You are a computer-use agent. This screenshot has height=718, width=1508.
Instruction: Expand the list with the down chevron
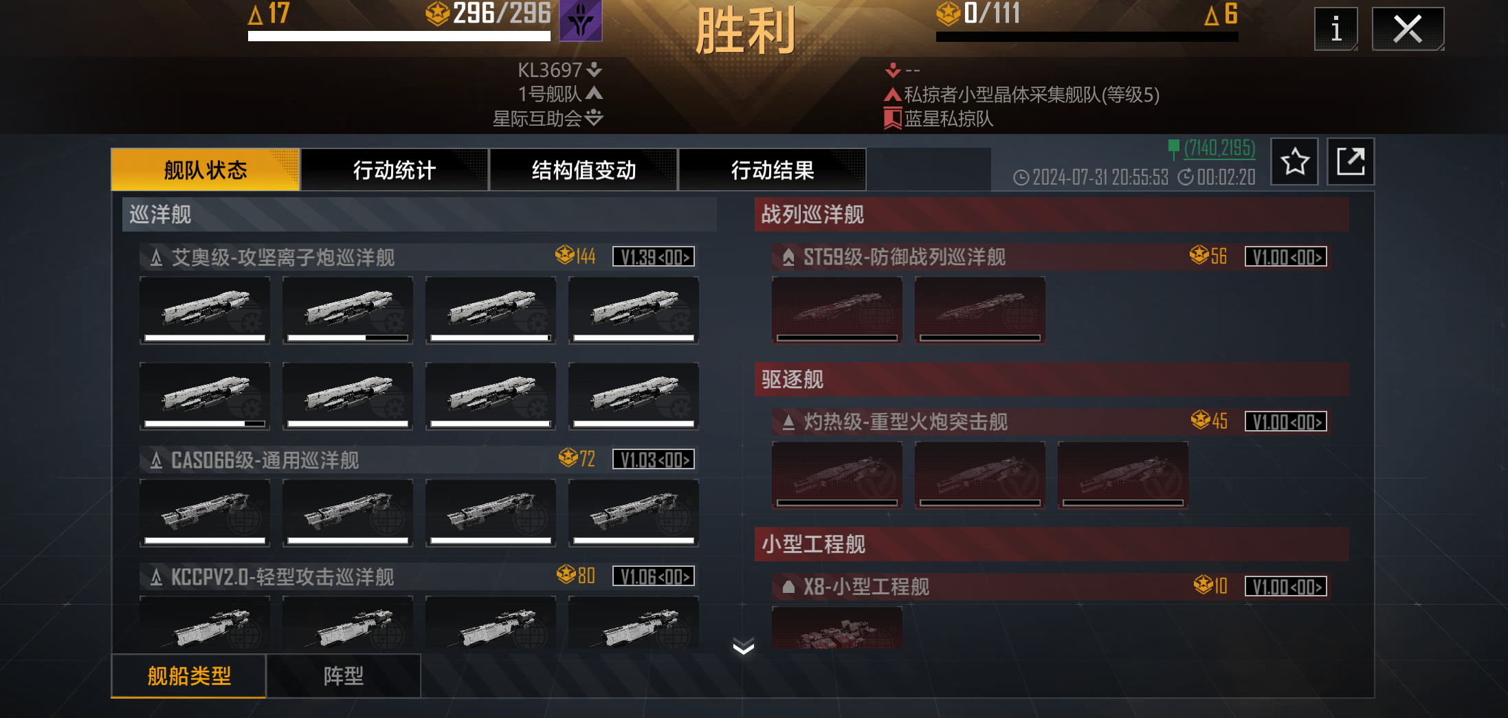[744, 647]
